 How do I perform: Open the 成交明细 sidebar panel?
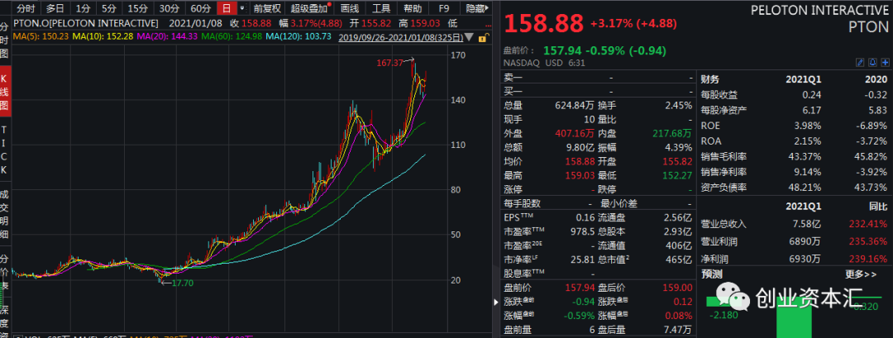tap(4, 212)
